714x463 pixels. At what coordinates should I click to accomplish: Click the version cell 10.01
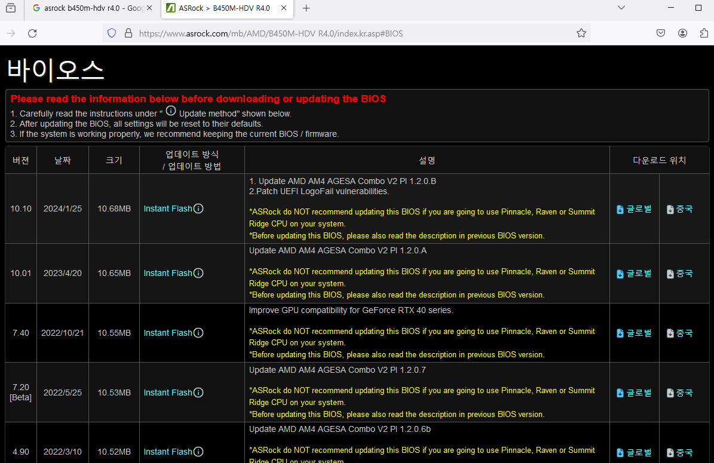coord(21,273)
